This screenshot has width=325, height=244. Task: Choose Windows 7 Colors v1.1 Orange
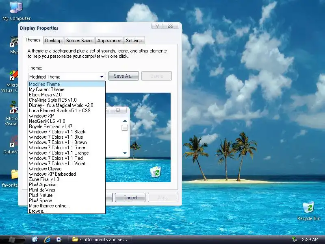(67, 153)
